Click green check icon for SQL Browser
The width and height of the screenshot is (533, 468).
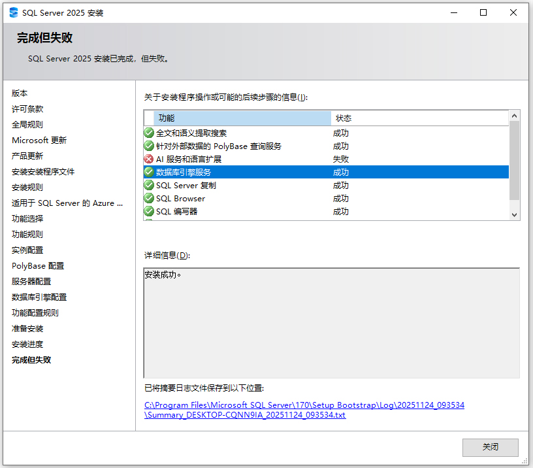(x=149, y=198)
